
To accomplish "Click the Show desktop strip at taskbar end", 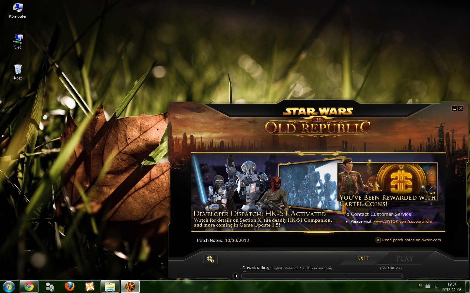I will (467, 287).
